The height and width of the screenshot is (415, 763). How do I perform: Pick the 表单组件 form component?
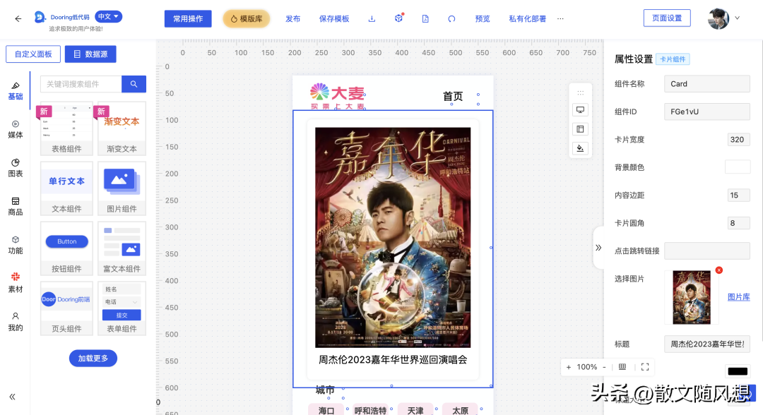click(x=122, y=308)
